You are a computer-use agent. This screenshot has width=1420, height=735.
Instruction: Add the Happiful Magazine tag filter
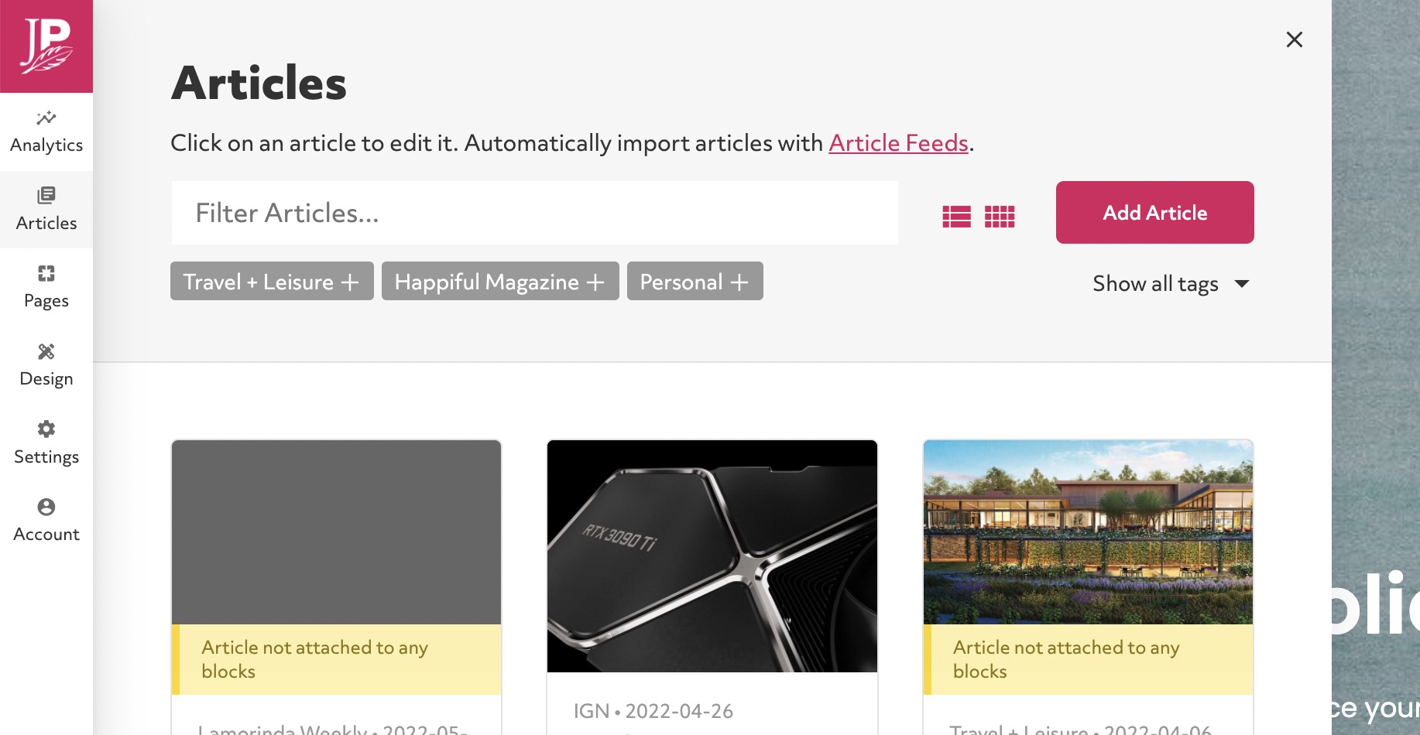[500, 281]
